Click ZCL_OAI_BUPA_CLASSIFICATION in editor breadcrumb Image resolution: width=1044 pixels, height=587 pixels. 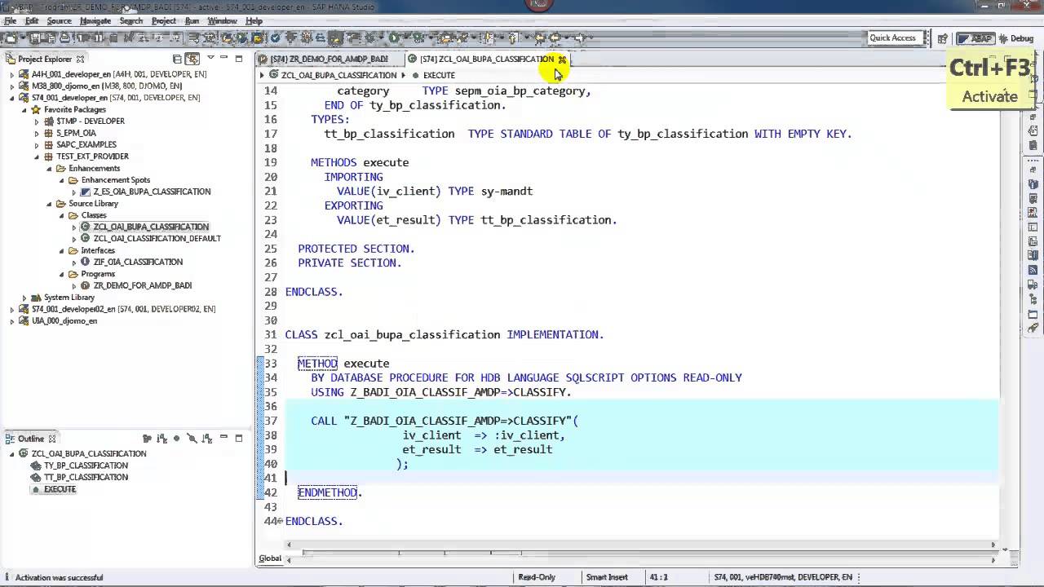[338, 75]
